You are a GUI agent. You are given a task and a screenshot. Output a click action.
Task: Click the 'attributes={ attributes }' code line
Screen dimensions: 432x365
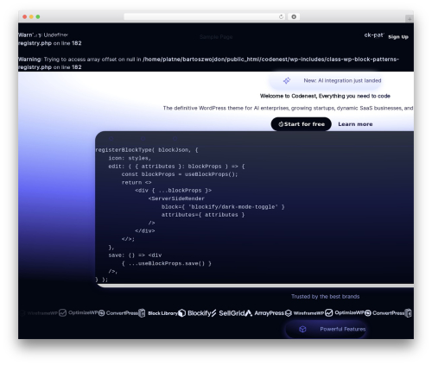coord(203,215)
